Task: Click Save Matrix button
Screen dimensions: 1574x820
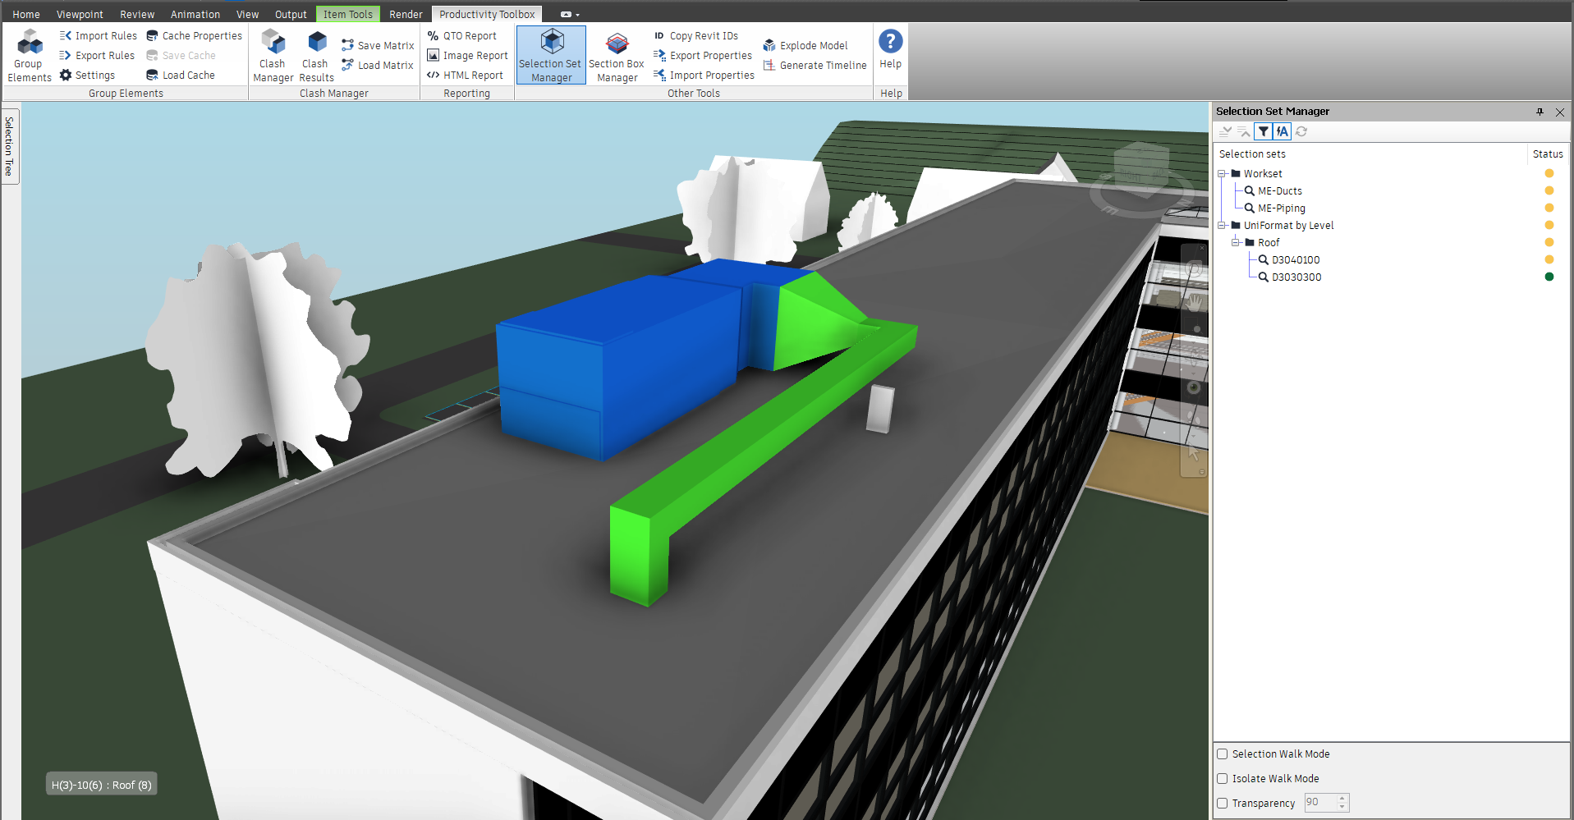Action: (x=378, y=46)
